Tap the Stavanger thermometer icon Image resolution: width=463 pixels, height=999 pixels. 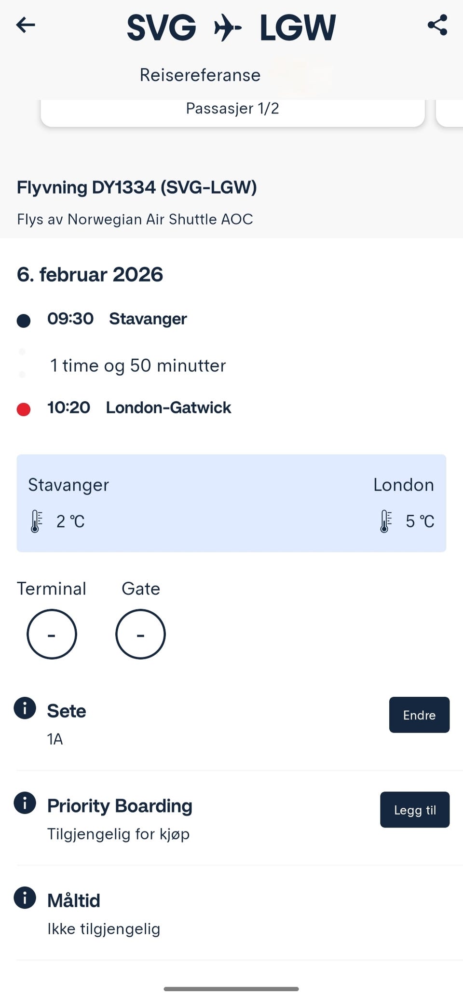click(36, 521)
